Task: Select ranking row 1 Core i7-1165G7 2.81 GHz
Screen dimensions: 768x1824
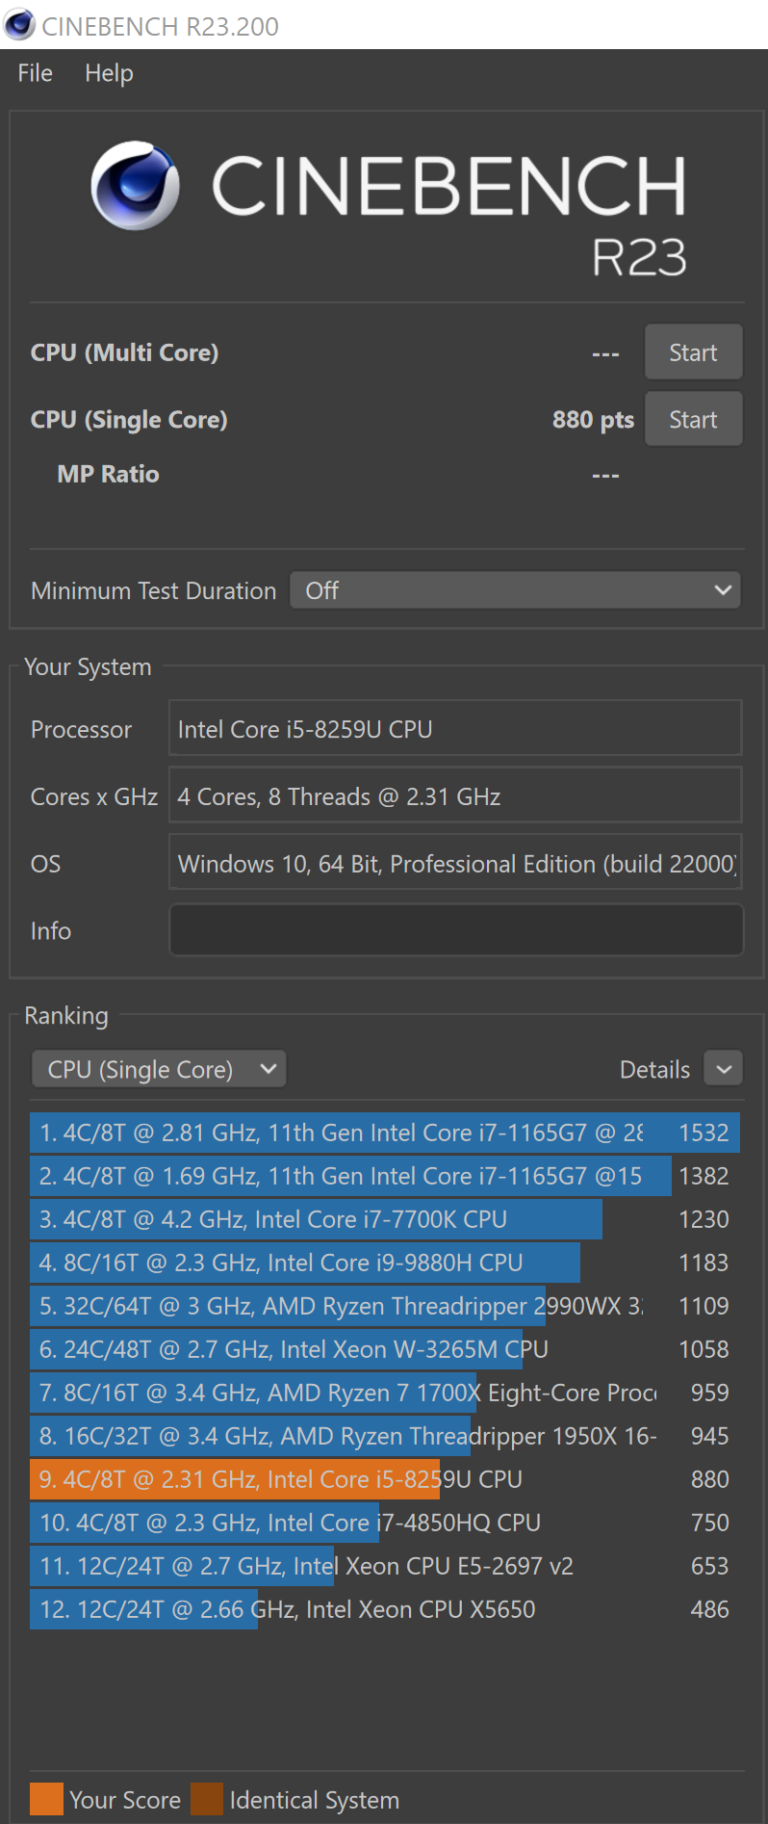Action: tap(385, 1133)
